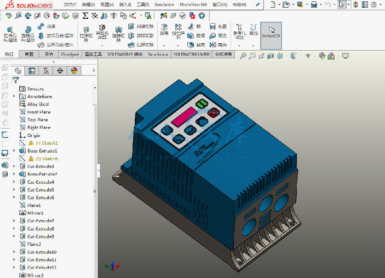
Task: Choose the 相交 intersect feature
Action: pyautogui.click(x=218, y=36)
